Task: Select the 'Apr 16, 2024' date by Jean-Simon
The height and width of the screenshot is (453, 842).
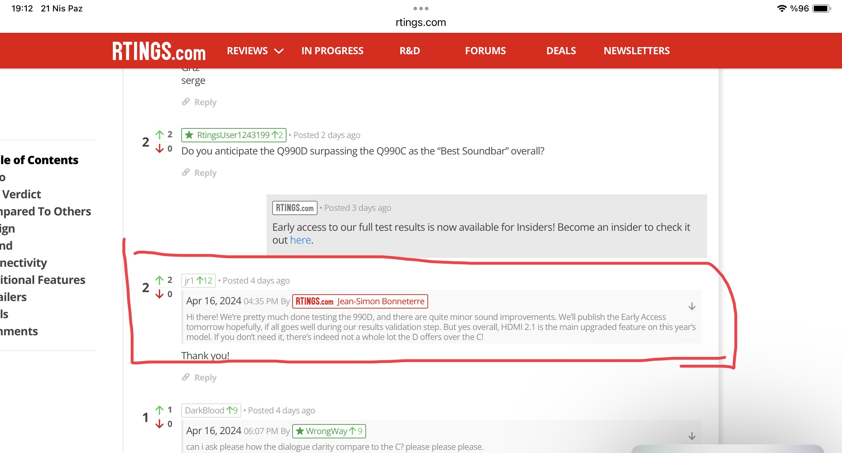Action: pos(214,301)
